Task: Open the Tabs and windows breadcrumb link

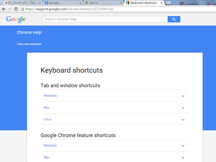Action: [29, 44]
